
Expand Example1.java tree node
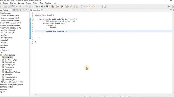click(x=1, y=62)
